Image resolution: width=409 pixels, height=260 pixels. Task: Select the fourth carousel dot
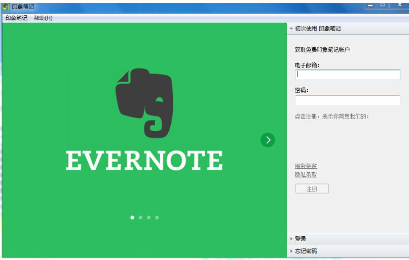coord(157,217)
